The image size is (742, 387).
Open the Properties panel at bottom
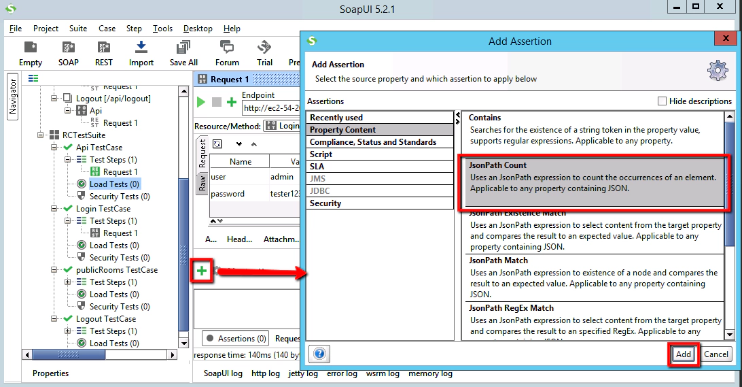pos(51,373)
